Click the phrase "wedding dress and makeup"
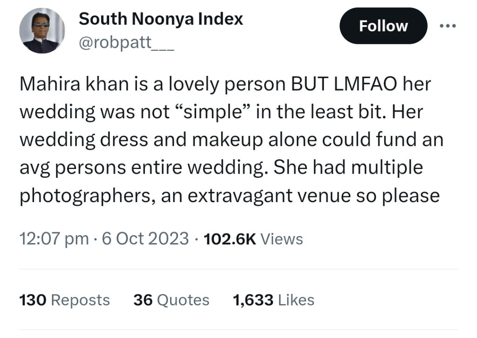 click(141, 140)
